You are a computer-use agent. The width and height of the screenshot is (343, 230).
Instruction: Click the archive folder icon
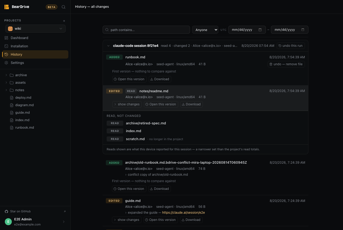[x=12, y=75]
